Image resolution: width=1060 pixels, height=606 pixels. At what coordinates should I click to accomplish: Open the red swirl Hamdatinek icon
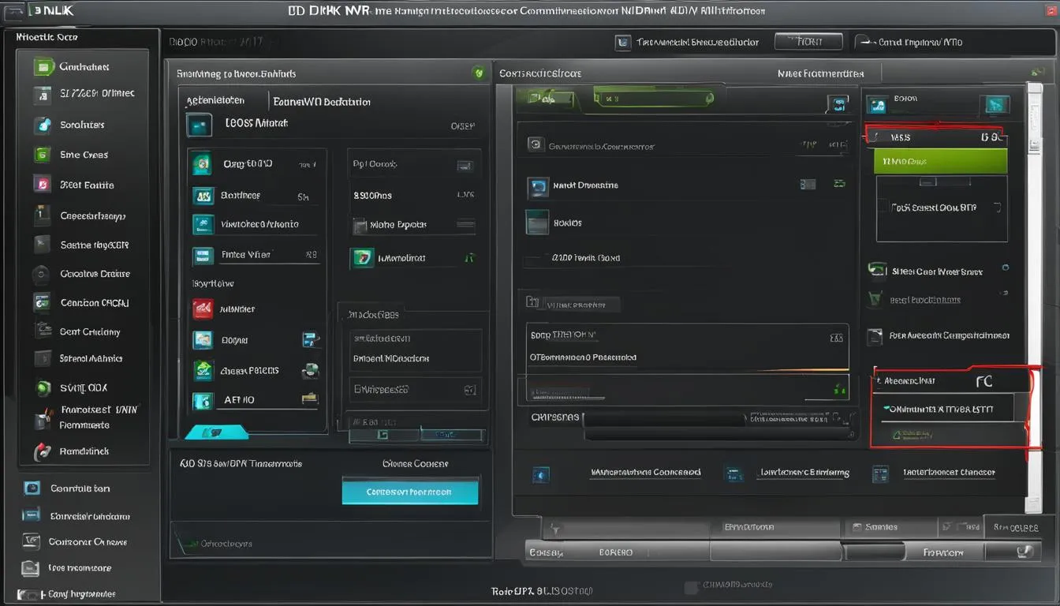pos(43,452)
